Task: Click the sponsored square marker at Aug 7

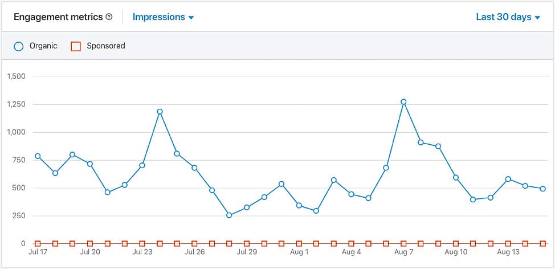Action: [x=403, y=243]
